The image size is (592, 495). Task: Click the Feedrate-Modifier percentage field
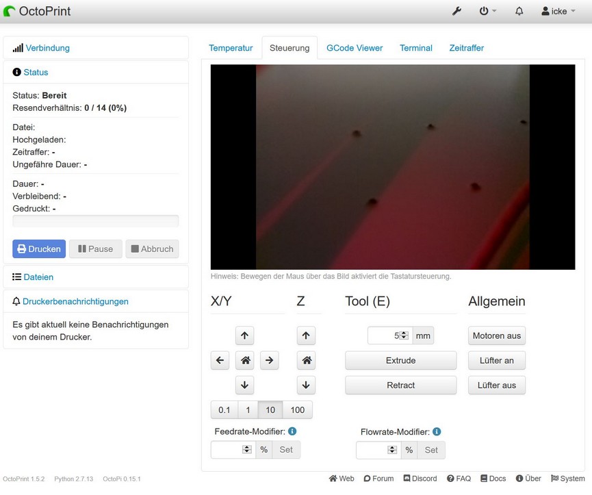(233, 450)
